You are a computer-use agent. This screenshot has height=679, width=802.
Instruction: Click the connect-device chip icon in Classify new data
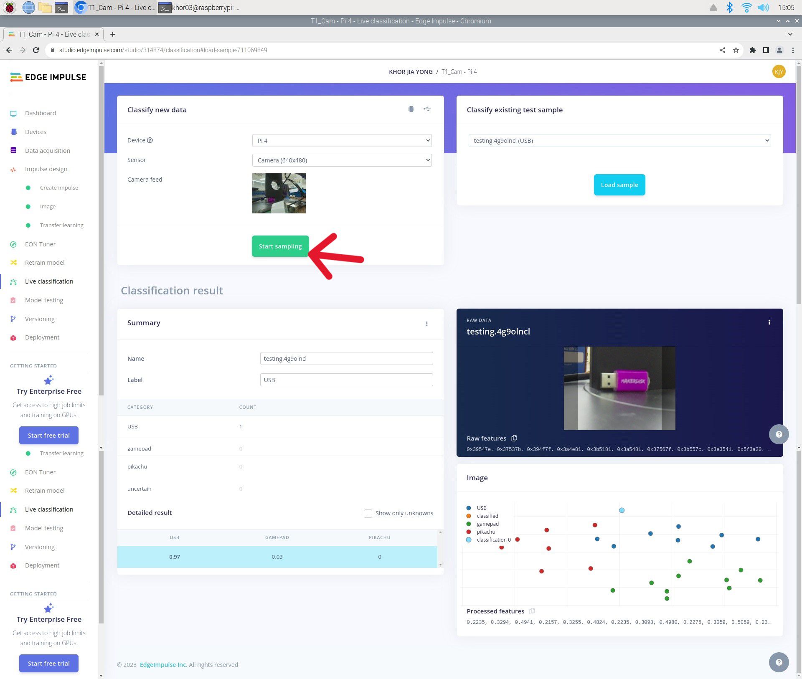click(x=411, y=109)
